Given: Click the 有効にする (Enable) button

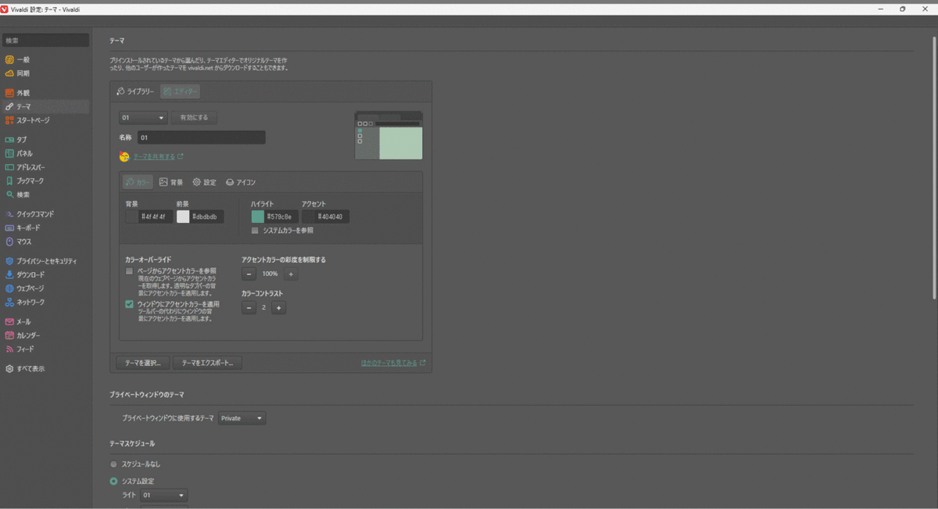Looking at the screenshot, I should (195, 117).
